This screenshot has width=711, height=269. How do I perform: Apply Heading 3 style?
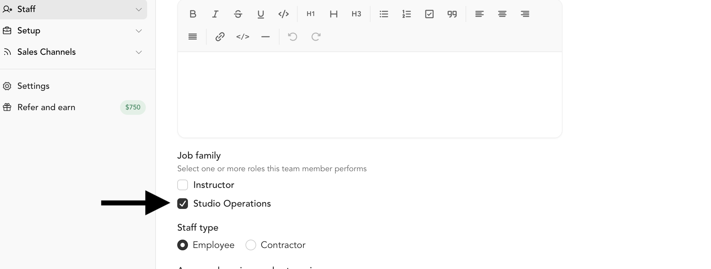357,14
